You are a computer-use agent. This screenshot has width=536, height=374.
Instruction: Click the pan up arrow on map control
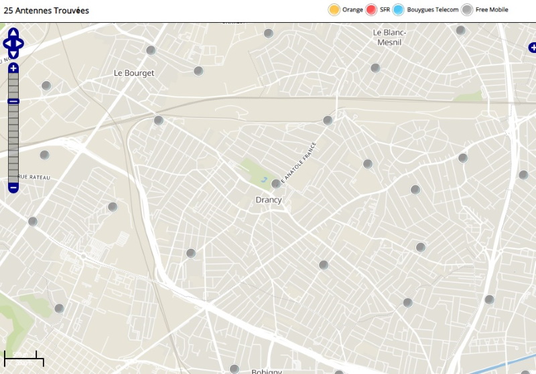(13, 32)
